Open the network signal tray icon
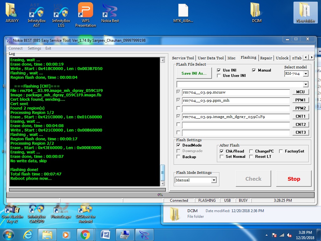The width and height of the screenshot is (321, 241). pyautogui.click(x=282, y=235)
